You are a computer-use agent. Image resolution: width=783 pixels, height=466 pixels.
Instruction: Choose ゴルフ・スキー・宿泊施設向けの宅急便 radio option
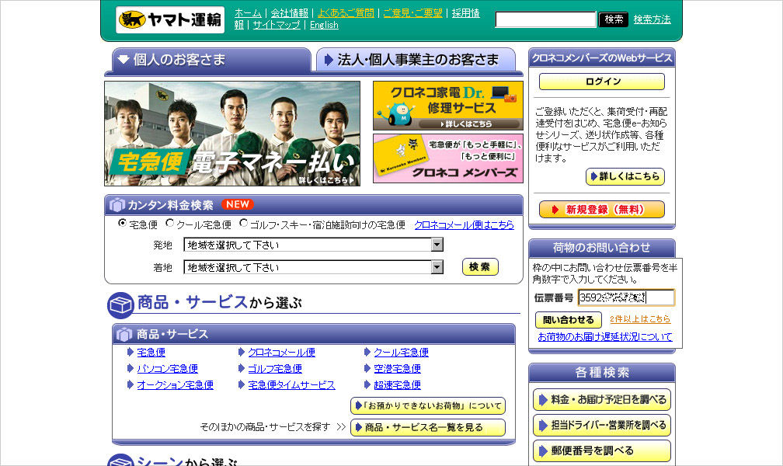[243, 223]
